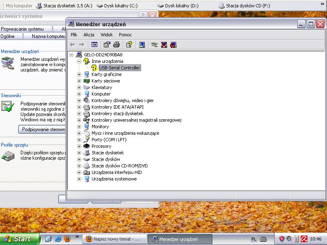Open Dysk lokalny (C:) from top toolbar
327x245 pixels.
(117, 6)
